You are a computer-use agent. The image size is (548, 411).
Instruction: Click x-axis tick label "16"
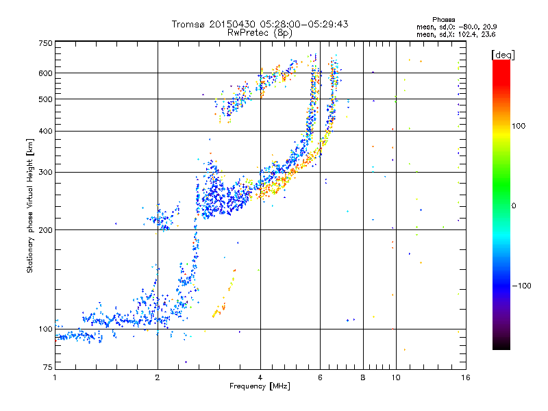(466, 377)
